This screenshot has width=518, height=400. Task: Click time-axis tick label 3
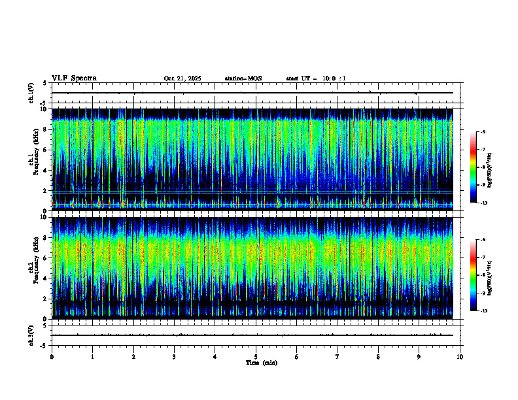[x=174, y=357]
